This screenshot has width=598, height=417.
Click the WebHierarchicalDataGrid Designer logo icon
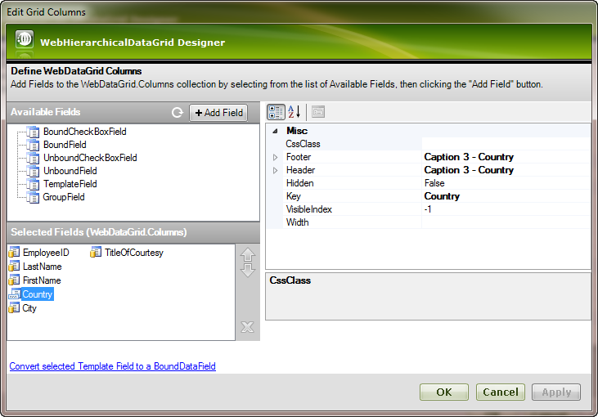[x=25, y=42]
